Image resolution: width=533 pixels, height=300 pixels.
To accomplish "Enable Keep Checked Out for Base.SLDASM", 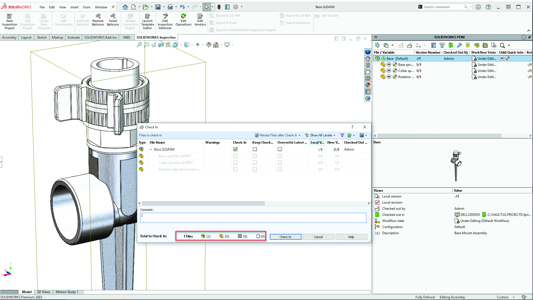I will click(x=255, y=149).
